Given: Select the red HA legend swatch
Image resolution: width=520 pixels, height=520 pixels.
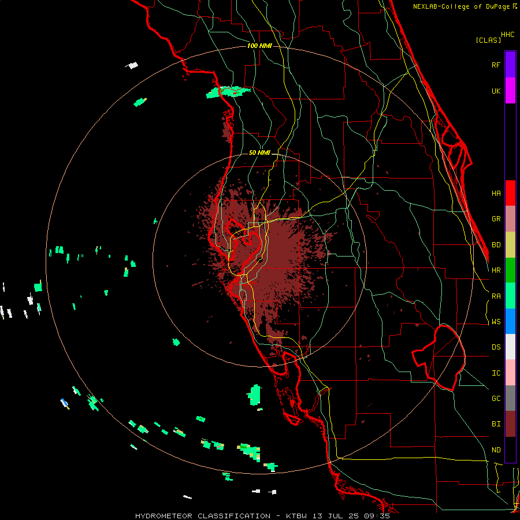Looking at the screenshot, I should (510, 193).
